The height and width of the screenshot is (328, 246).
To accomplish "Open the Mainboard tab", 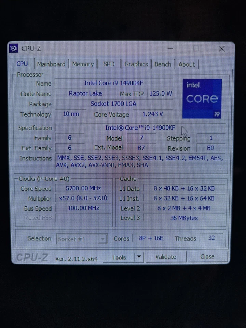I will coord(51,64).
